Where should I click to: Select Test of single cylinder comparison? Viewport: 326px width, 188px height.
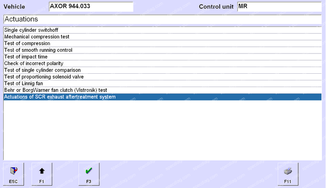coord(42,70)
